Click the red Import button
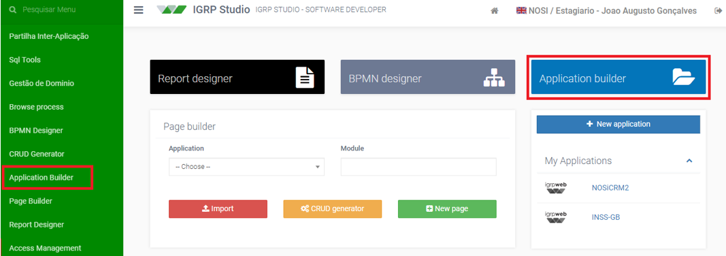The width and height of the screenshot is (726, 256). [x=218, y=209]
